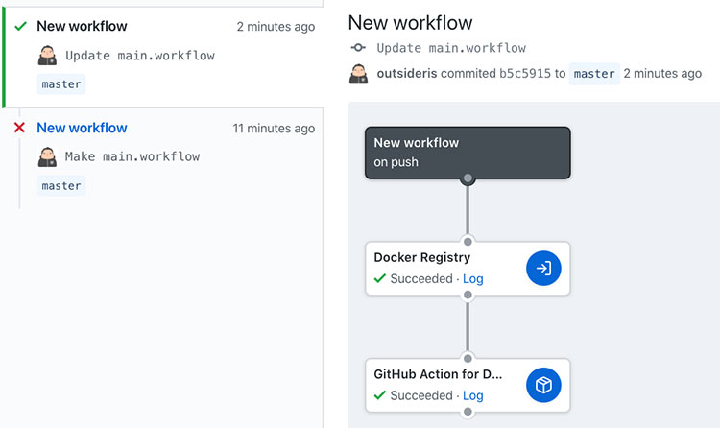Screen dimensions: 720x428
Task: Click Make main.workflow commit message
Action: pyautogui.click(x=132, y=156)
